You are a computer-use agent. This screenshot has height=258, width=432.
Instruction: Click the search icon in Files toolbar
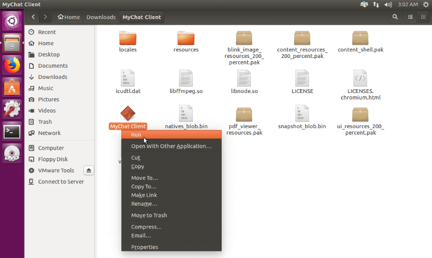tap(395, 17)
